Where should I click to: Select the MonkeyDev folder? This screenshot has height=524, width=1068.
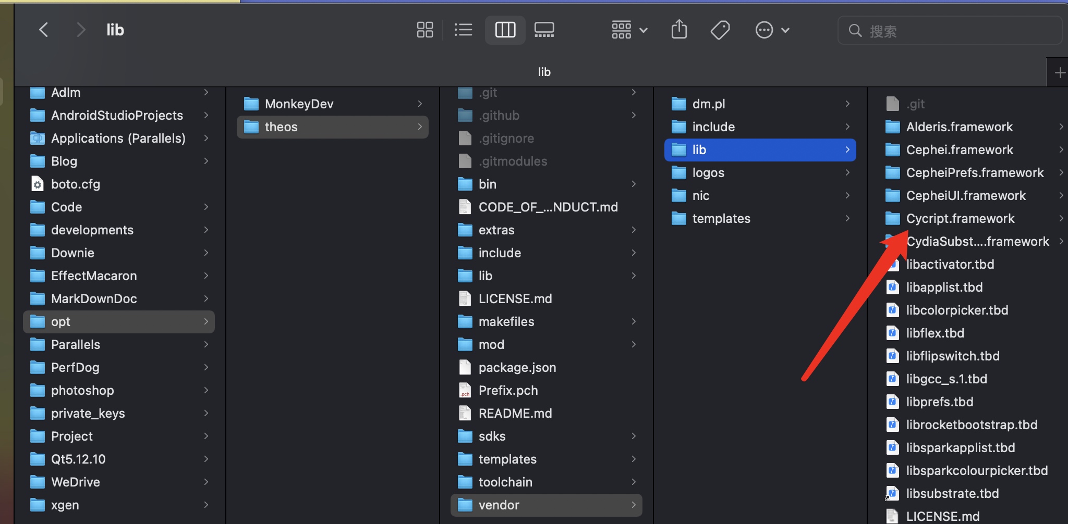pos(333,104)
